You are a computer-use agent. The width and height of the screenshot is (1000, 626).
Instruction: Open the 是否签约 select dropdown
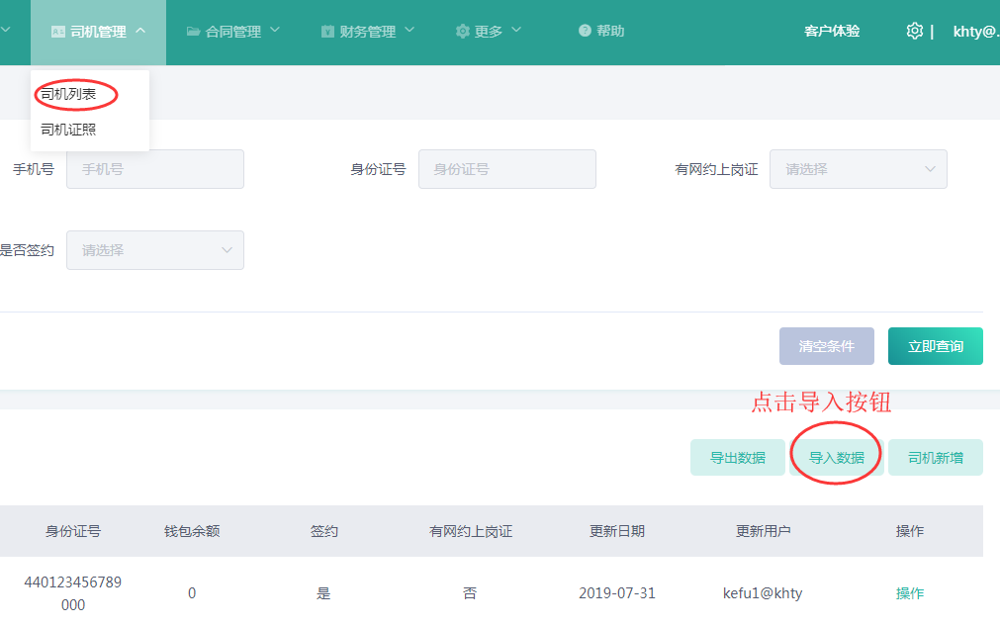(x=154, y=250)
